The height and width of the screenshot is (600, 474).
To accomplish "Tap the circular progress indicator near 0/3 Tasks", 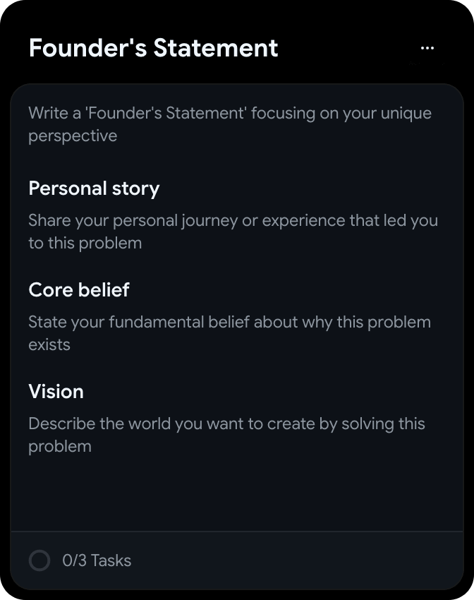I will coord(40,560).
